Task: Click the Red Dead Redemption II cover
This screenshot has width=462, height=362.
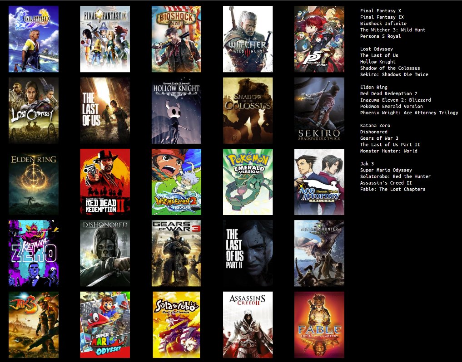Action: click(x=105, y=182)
